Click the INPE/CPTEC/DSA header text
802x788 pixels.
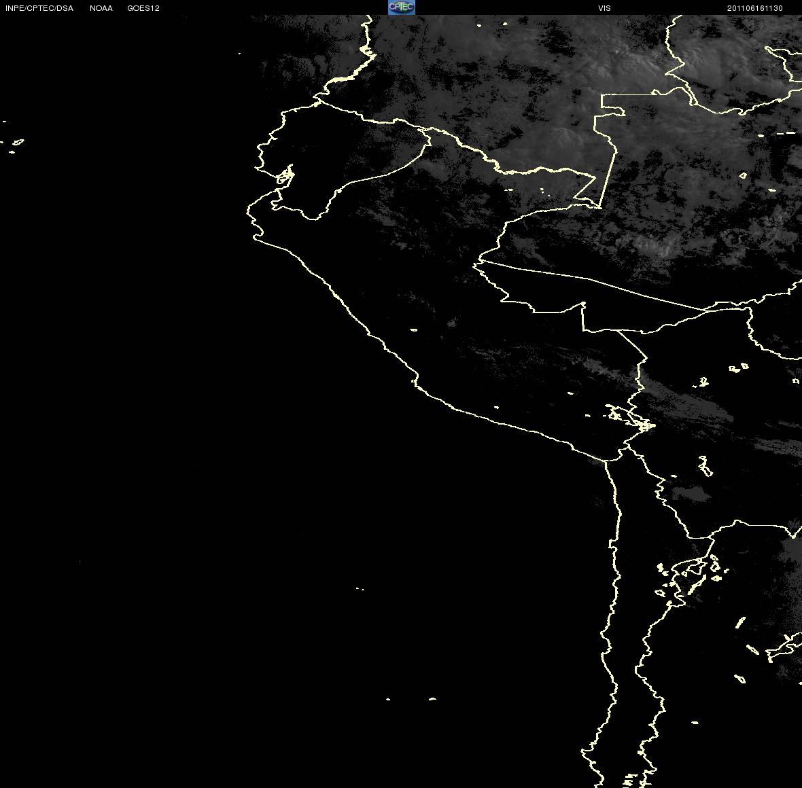[39, 8]
